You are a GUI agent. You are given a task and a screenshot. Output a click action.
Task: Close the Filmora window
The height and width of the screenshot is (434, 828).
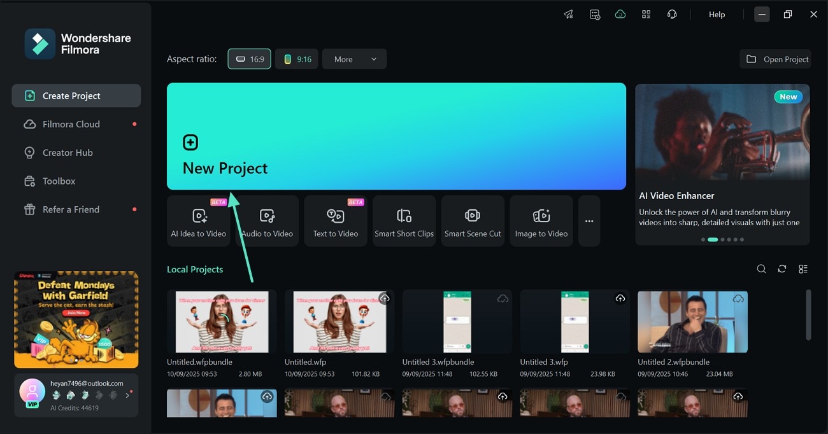click(813, 14)
